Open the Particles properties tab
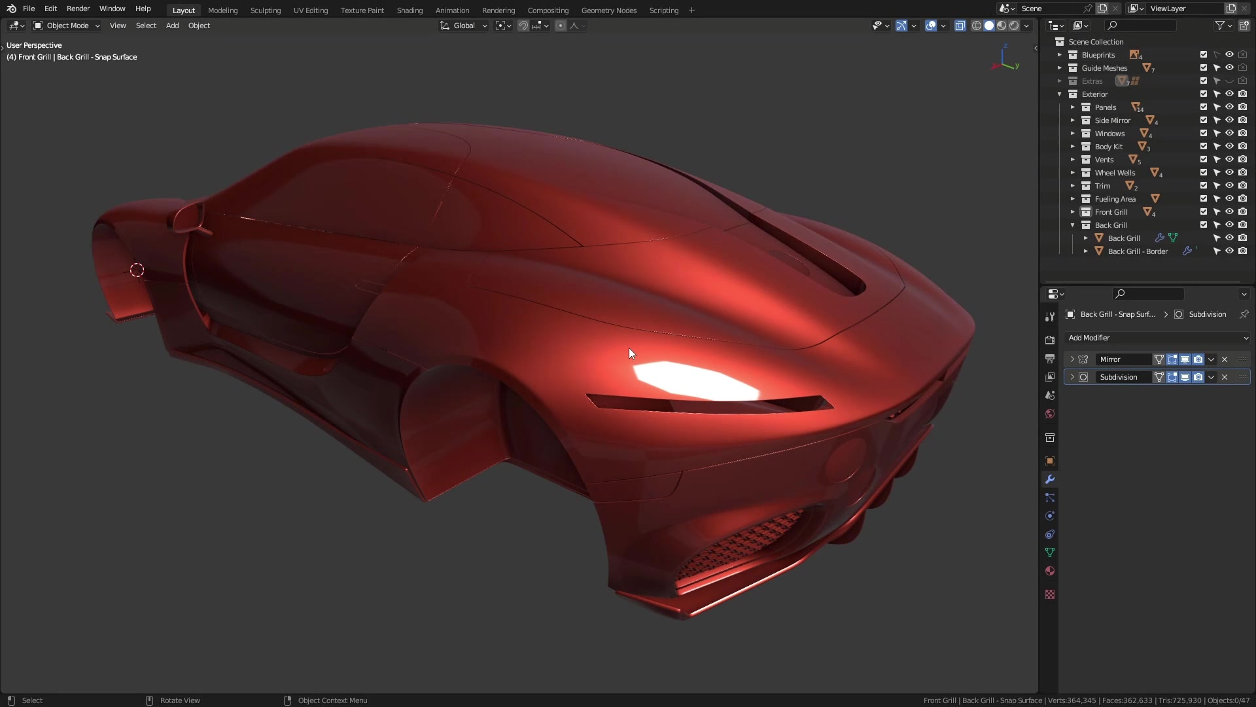This screenshot has height=707, width=1256. coord(1050,498)
